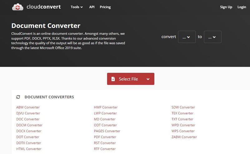
Task: Open the source format dropdown after 'convert'
Action: [x=187, y=37]
